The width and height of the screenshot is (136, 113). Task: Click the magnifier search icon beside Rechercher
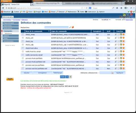(x=70, y=27)
